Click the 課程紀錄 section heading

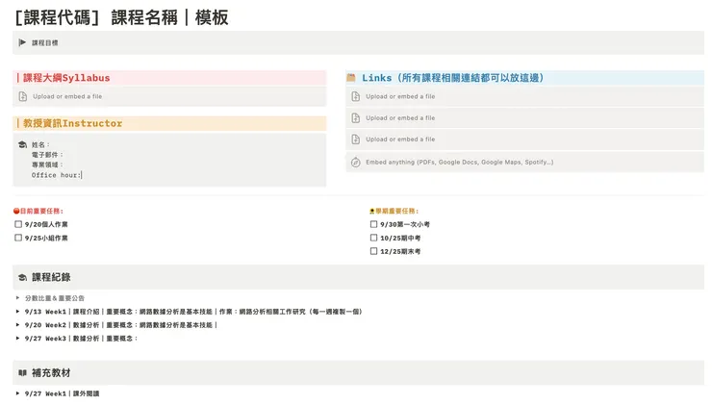tap(51, 277)
